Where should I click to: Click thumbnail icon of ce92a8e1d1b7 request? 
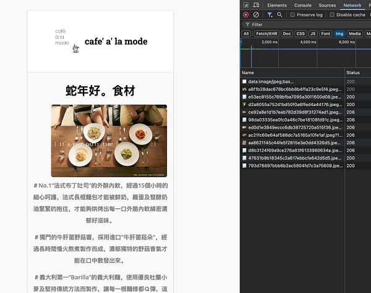click(244, 112)
